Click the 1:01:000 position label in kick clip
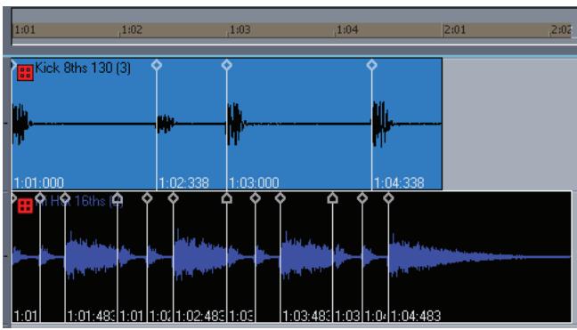This screenshot has width=577, height=330. pos(38,182)
